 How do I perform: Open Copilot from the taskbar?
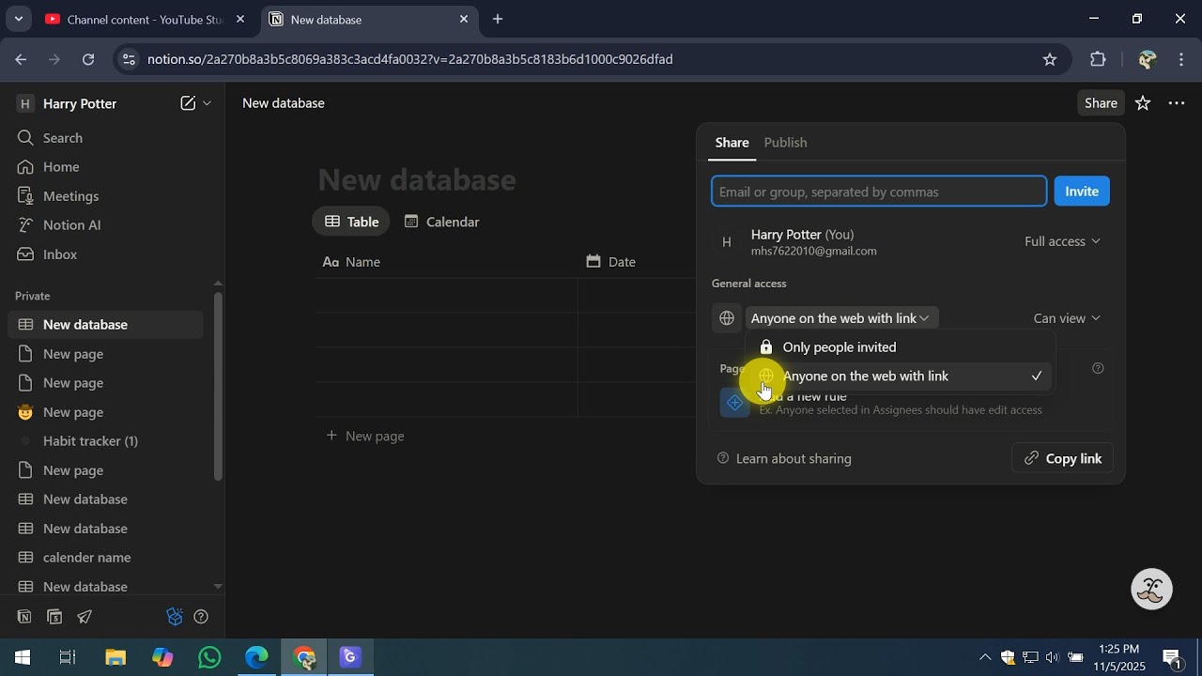click(x=162, y=657)
